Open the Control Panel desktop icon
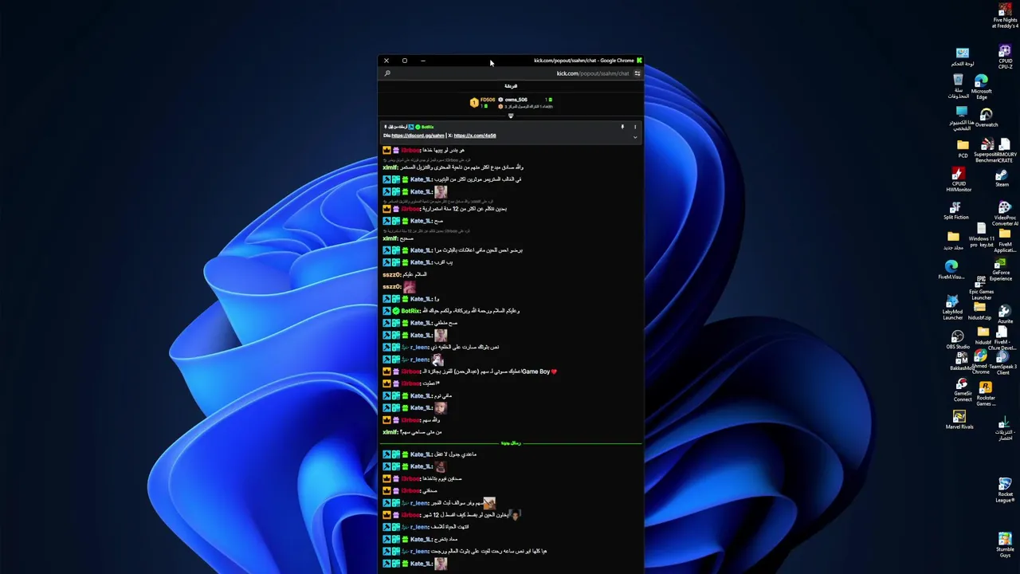 963,57
